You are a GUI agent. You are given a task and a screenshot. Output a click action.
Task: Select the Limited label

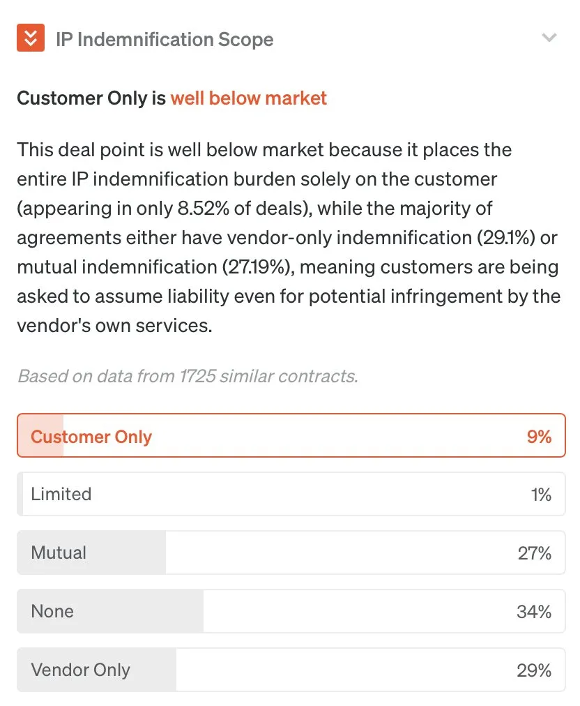61,494
